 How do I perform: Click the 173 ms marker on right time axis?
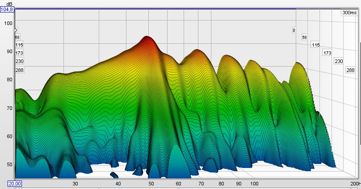[x=327, y=53]
